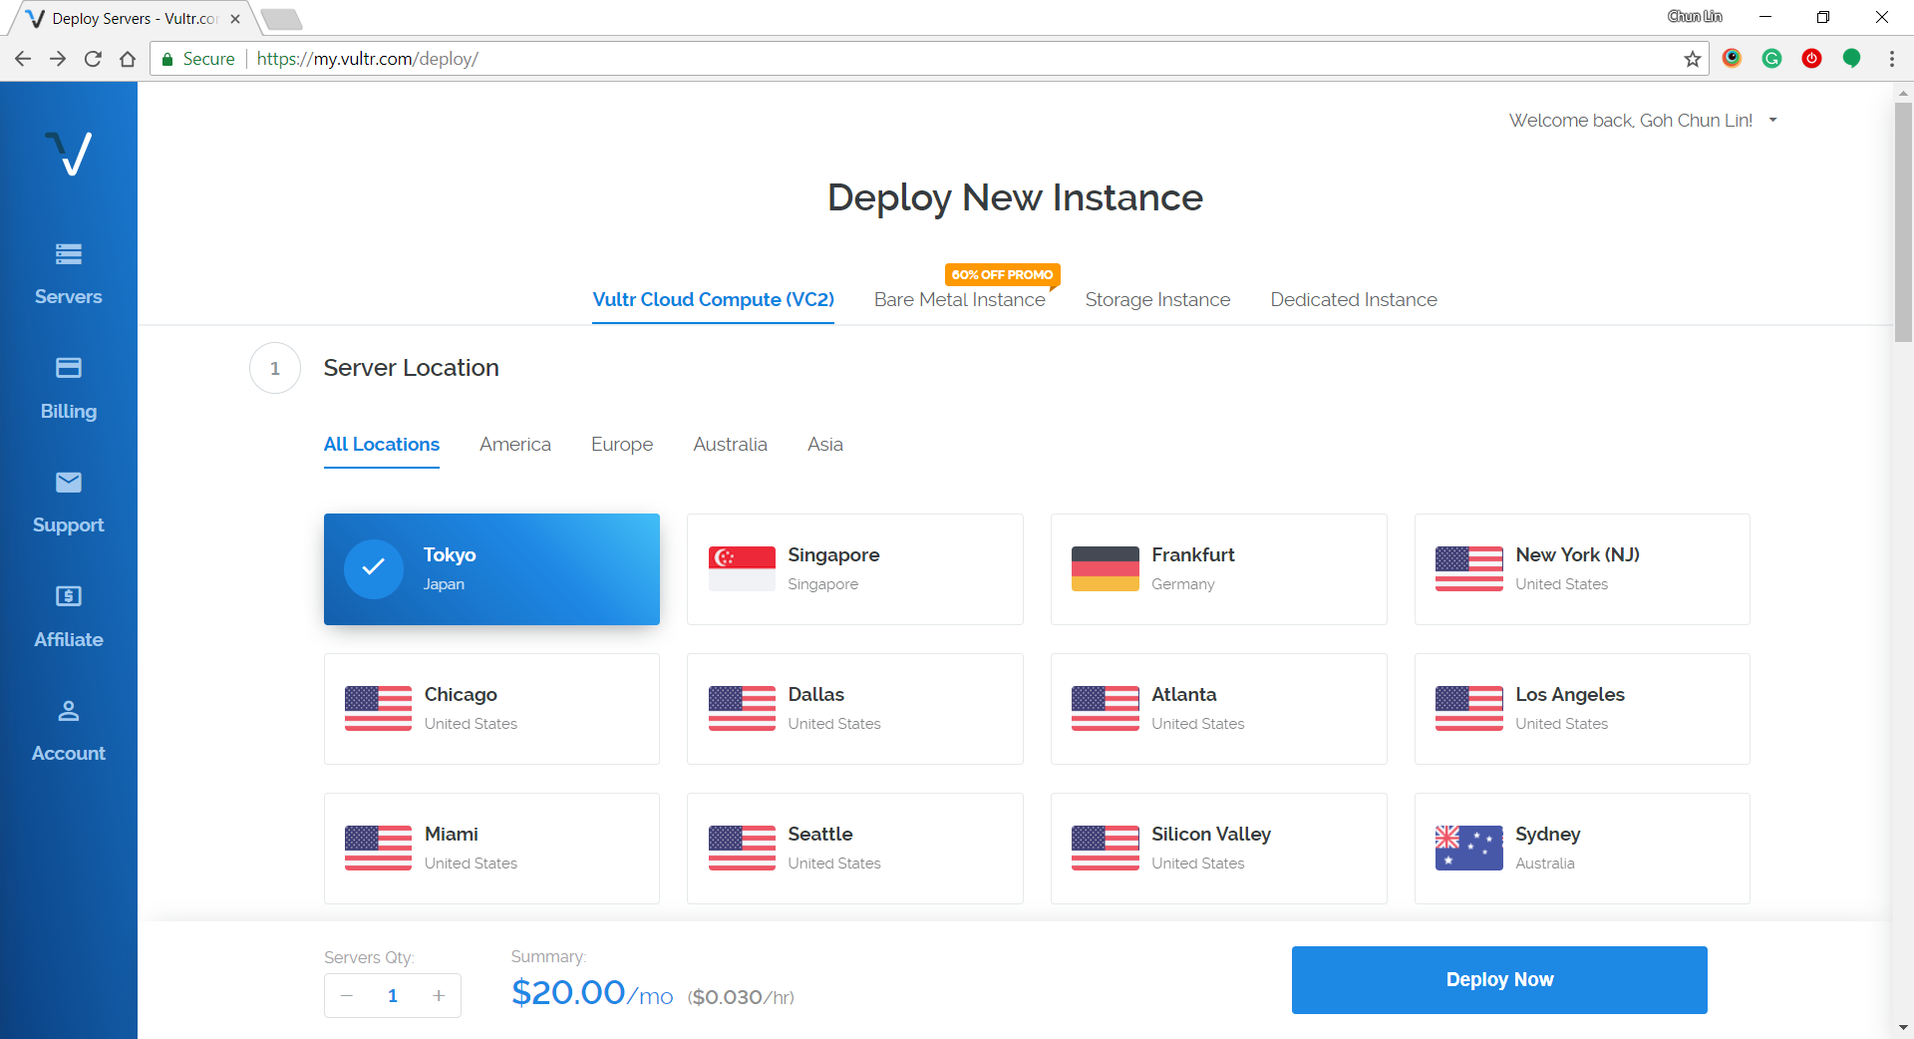Increase servers quantity with plus button
The width and height of the screenshot is (1914, 1039).
coord(439,996)
